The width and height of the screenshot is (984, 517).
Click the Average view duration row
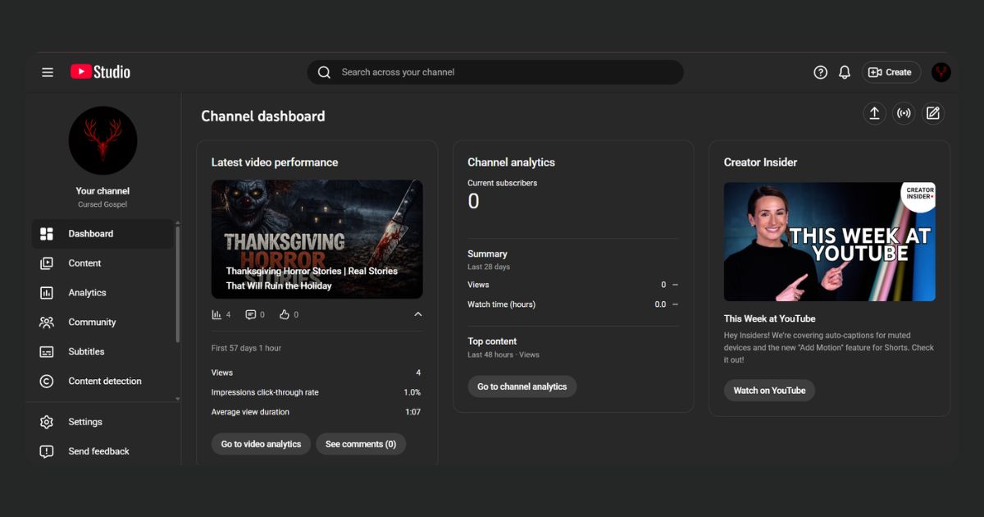317,412
